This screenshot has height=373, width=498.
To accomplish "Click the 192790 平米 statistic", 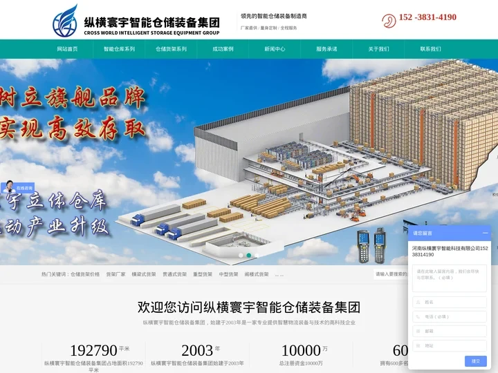I will tap(100, 350).
